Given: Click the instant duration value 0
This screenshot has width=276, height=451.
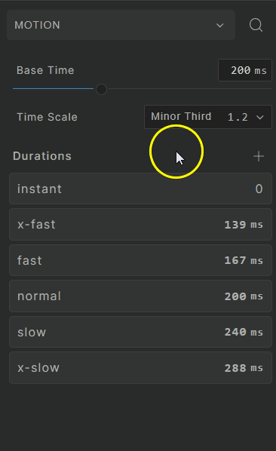Looking at the screenshot, I should [x=259, y=189].
